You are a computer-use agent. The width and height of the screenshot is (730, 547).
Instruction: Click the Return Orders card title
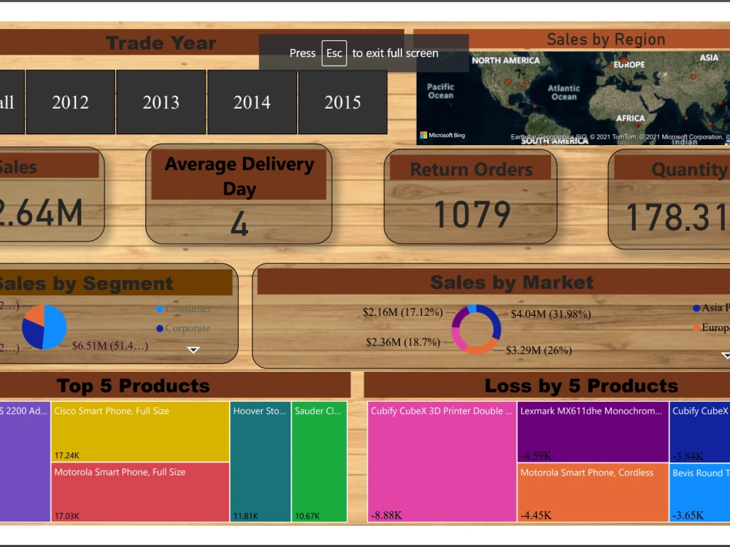pyautogui.click(x=471, y=169)
